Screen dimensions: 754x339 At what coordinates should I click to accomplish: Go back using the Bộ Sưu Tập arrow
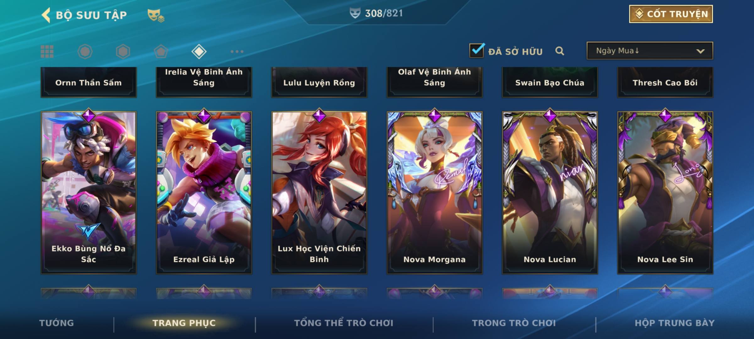pyautogui.click(x=46, y=15)
